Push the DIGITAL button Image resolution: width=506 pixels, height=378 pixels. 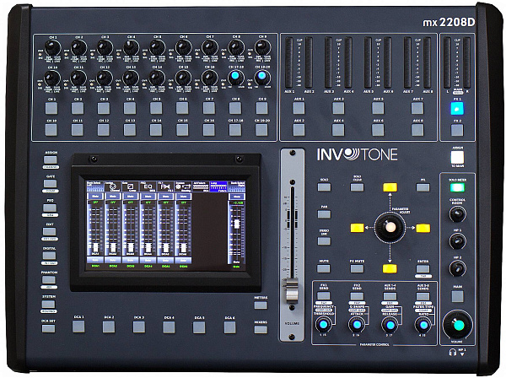49,256
